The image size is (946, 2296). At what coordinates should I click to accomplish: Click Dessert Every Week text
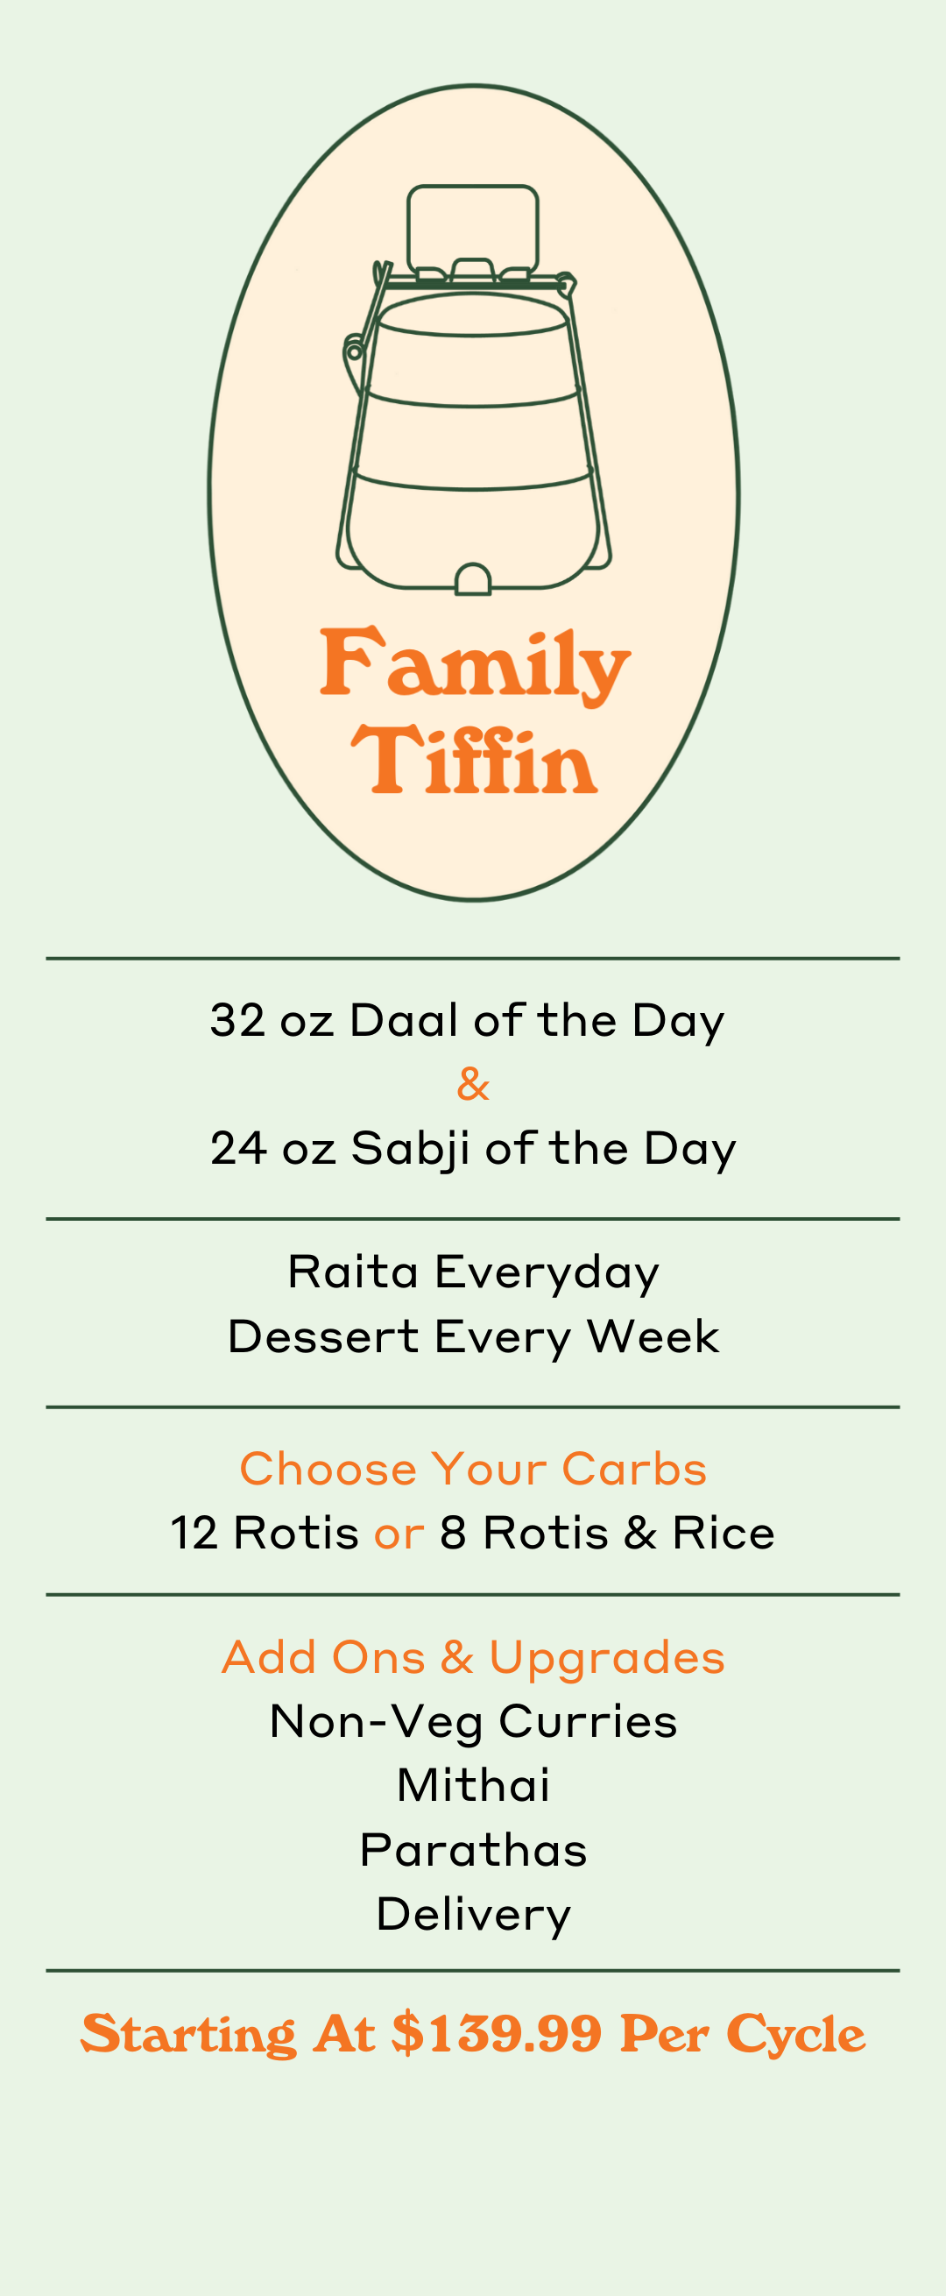click(473, 1337)
